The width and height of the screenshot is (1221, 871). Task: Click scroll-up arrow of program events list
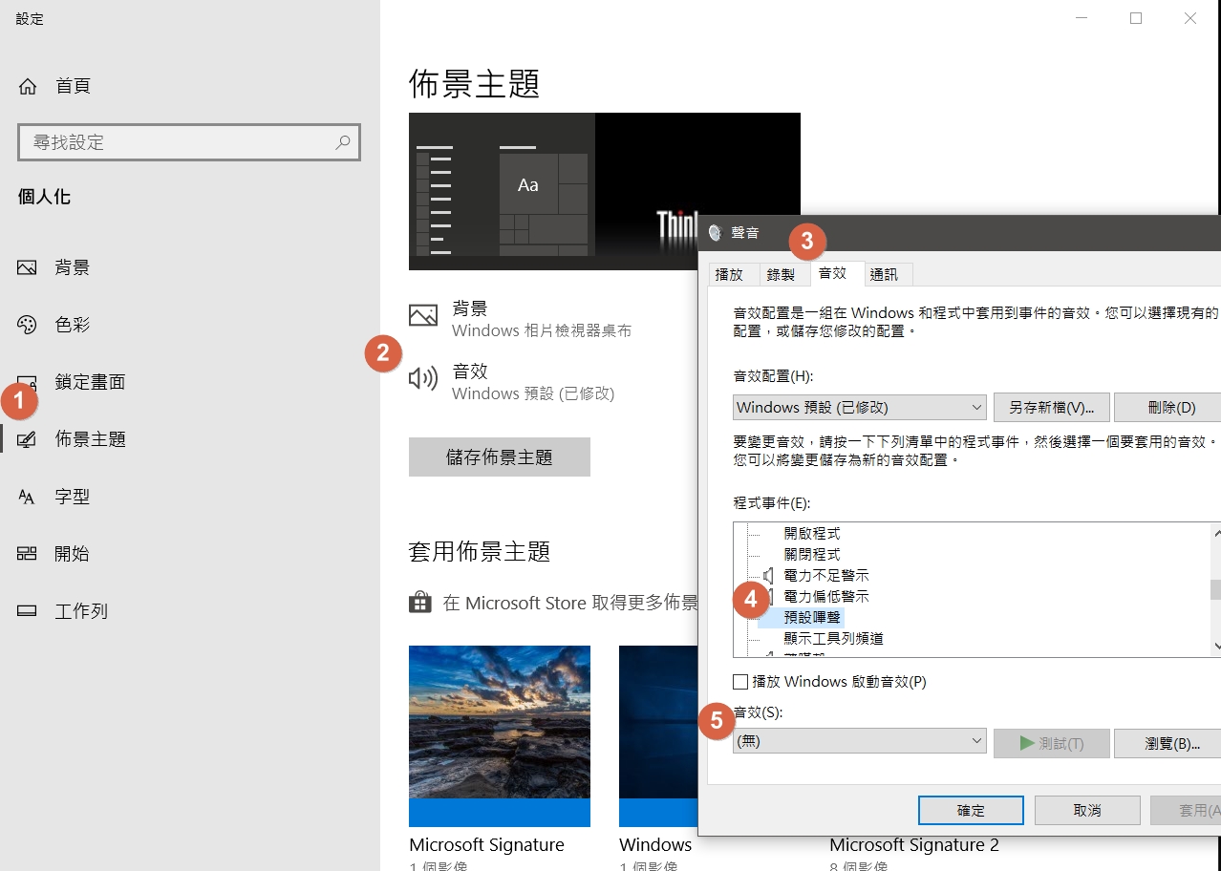[x=1216, y=532]
